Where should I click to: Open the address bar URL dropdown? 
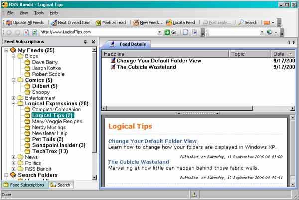(x=160, y=32)
